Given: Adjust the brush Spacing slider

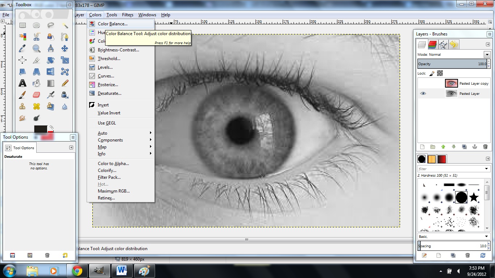Looking at the screenshot, I should click(452, 246).
